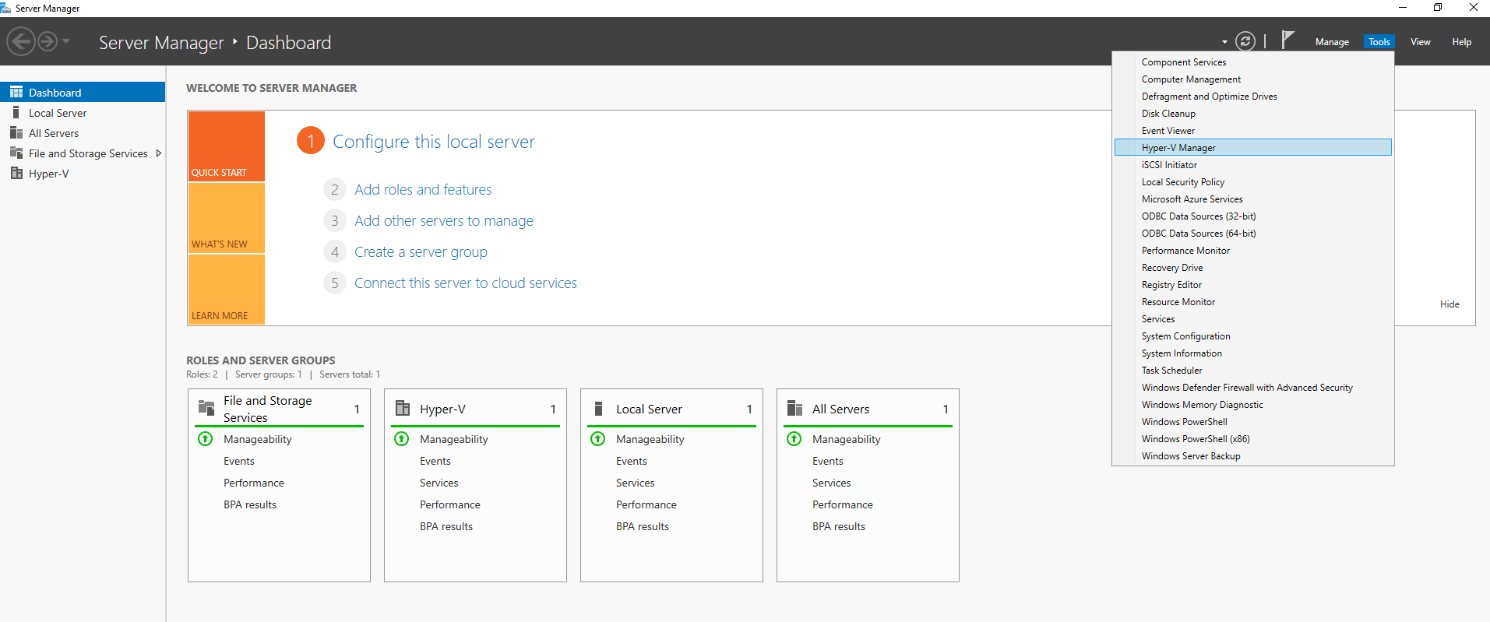Open Services in Local Server tile
The width and height of the screenshot is (1490, 622).
(x=636, y=483)
